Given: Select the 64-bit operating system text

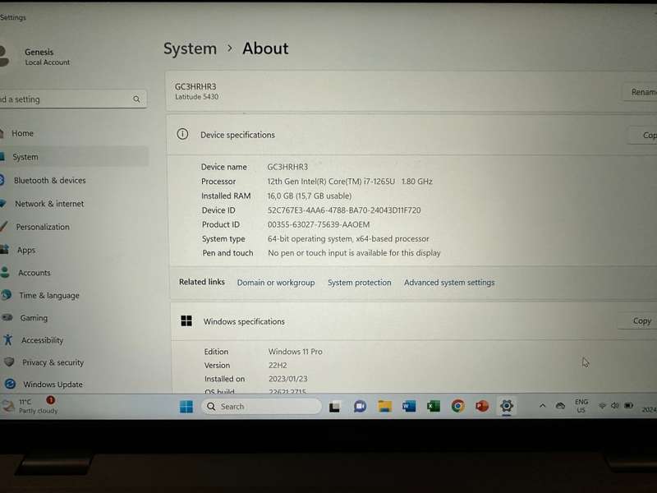Looking at the screenshot, I should [310, 239].
